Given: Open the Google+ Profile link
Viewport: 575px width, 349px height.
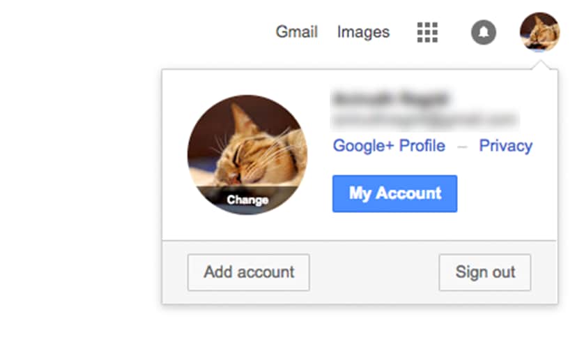Looking at the screenshot, I should 389,146.
